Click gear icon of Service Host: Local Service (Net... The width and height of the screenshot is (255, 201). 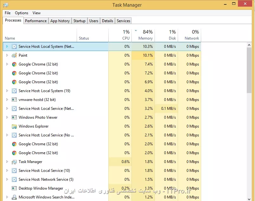(x=14, y=109)
